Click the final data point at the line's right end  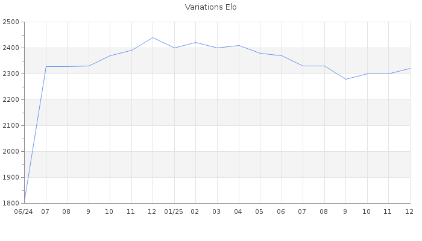(410, 68)
